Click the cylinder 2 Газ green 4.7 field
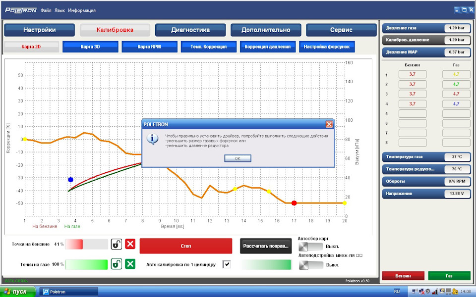The width and height of the screenshot is (476, 297). pos(456,84)
